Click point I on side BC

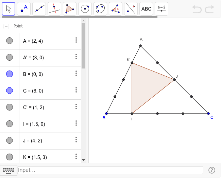pyautogui.click(x=132, y=114)
